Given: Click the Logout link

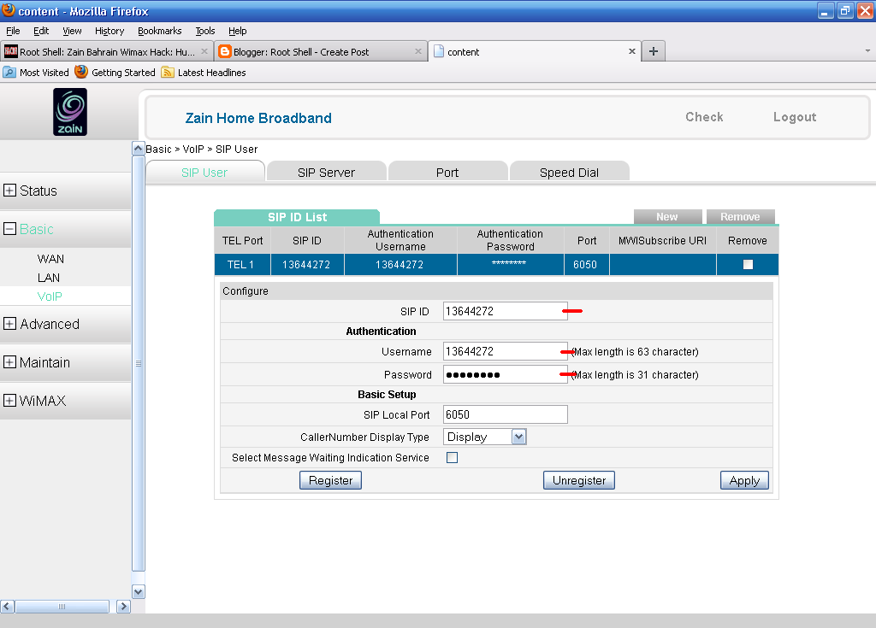Looking at the screenshot, I should pos(795,117).
